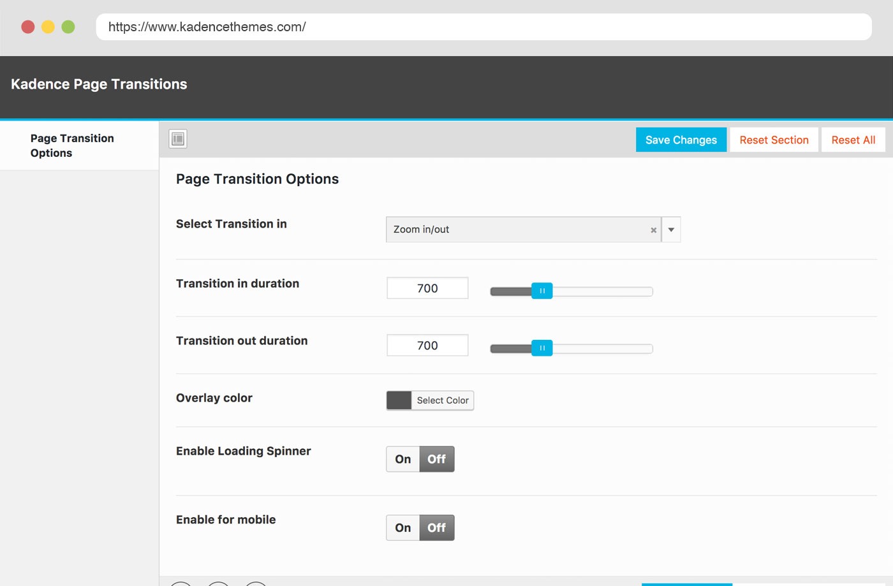Set Enable Loading Spinner to Off
The width and height of the screenshot is (893, 586).
437,459
